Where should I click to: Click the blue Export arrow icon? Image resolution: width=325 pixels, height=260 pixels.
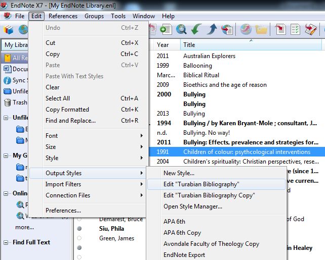pos(212,29)
